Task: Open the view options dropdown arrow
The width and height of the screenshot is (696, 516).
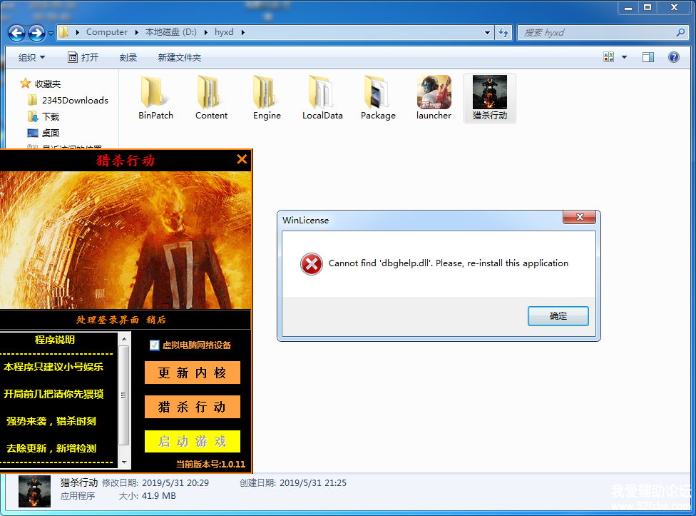Action: (x=624, y=57)
